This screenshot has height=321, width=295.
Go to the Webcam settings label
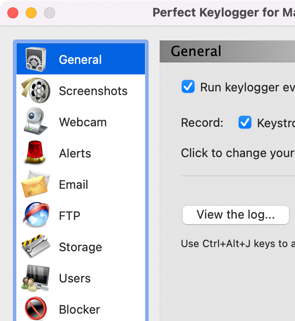83,122
